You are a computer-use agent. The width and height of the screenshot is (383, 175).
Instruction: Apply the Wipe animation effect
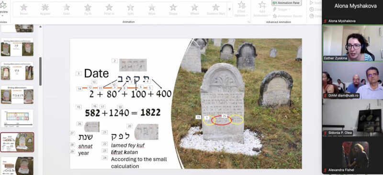tap(152, 10)
